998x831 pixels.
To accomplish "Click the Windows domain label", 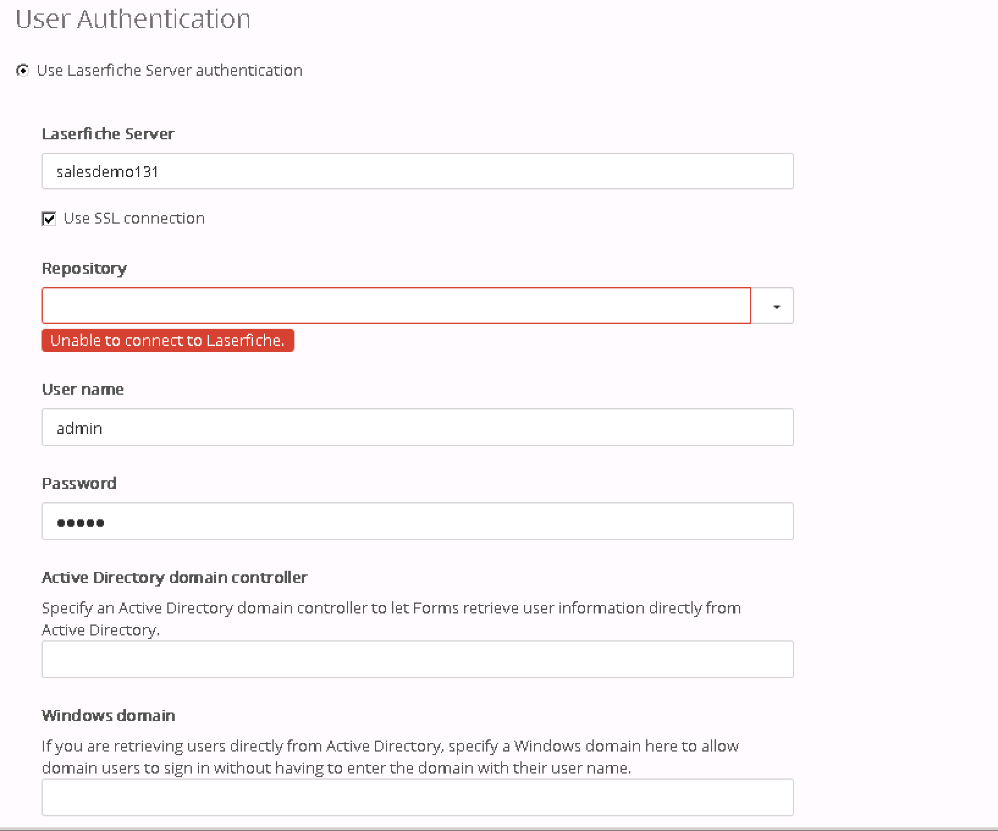I will tap(109, 716).
